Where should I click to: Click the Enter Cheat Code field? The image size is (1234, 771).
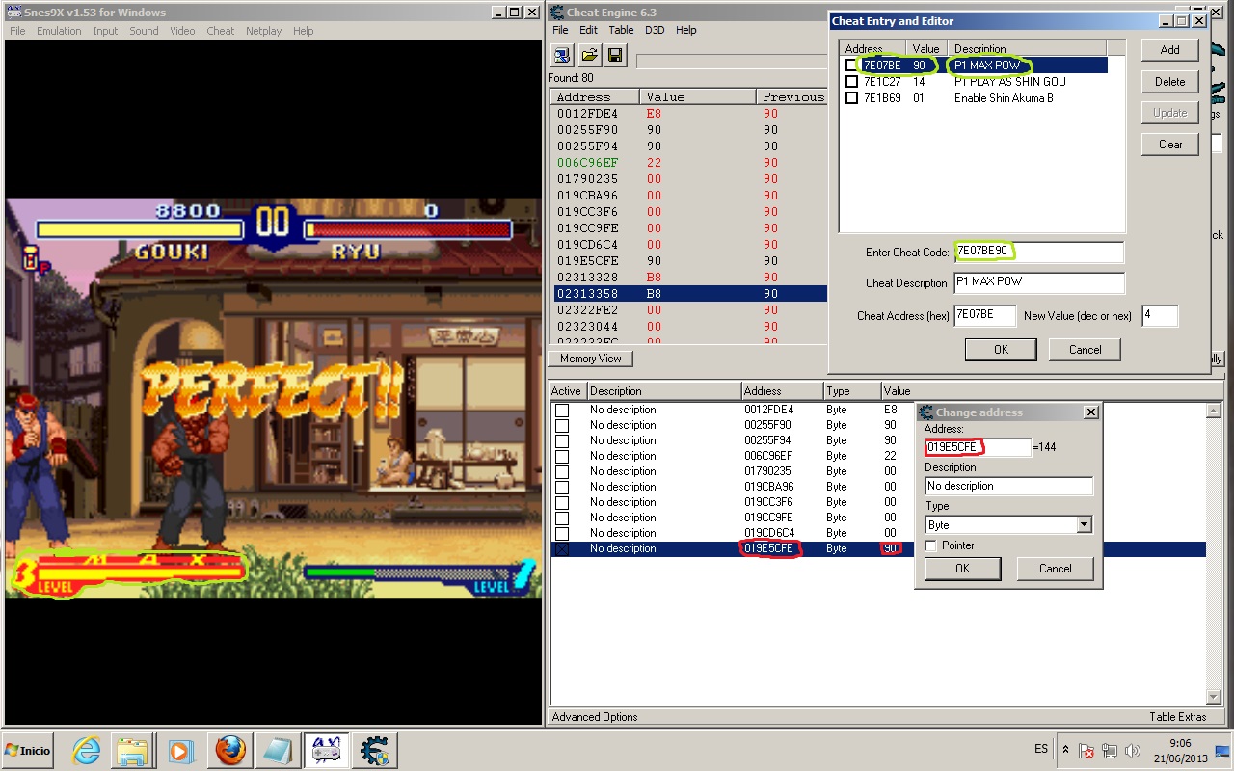(1039, 253)
